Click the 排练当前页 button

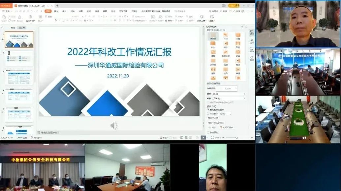[213, 118]
